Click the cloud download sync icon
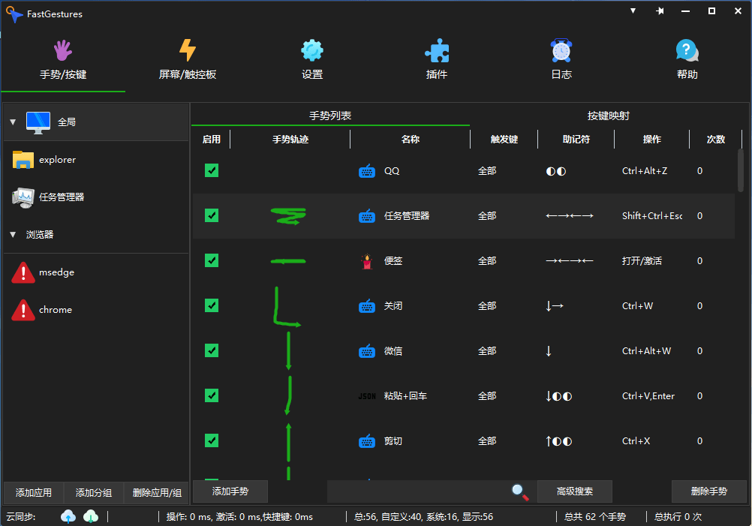 tap(91, 516)
